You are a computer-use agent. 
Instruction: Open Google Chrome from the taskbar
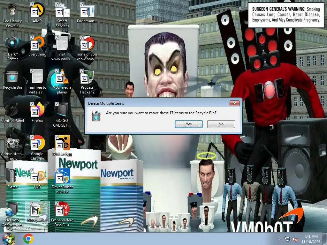point(28,239)
